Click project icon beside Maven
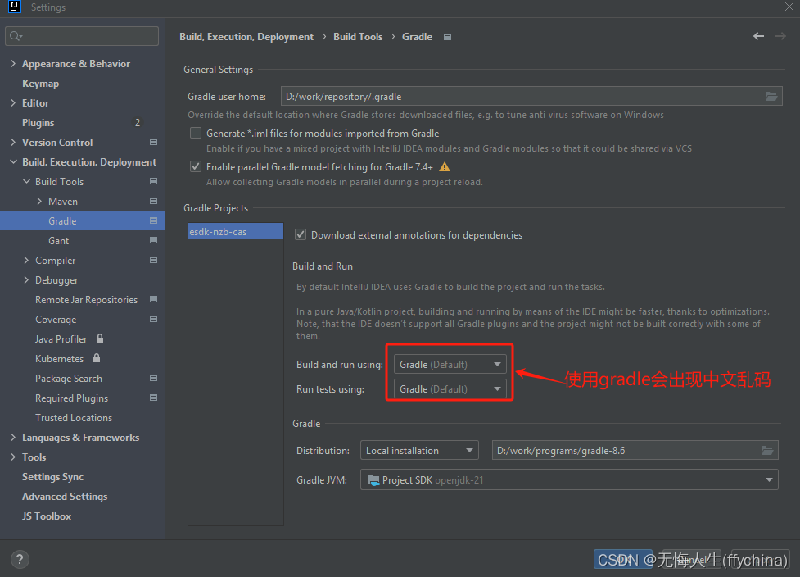Screen dimensions: 800x577 tap(153, 201)
